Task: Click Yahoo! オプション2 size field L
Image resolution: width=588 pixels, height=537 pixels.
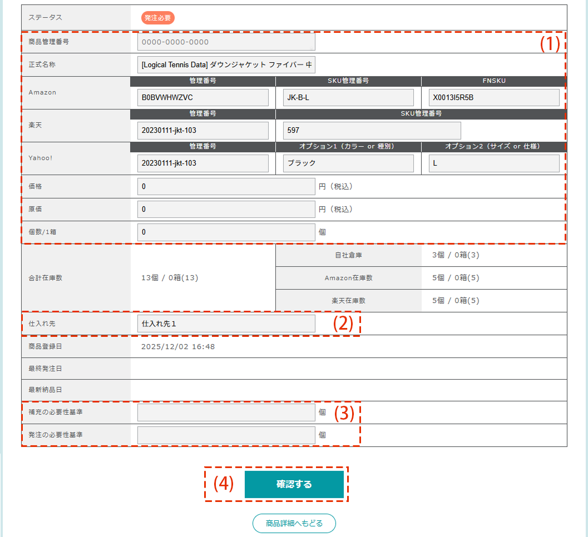Action: [x=494, y=163]
